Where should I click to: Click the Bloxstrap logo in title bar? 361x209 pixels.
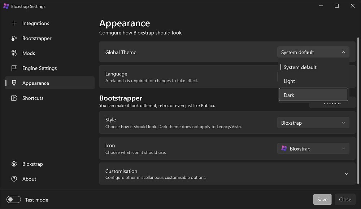tap(6, 6)
